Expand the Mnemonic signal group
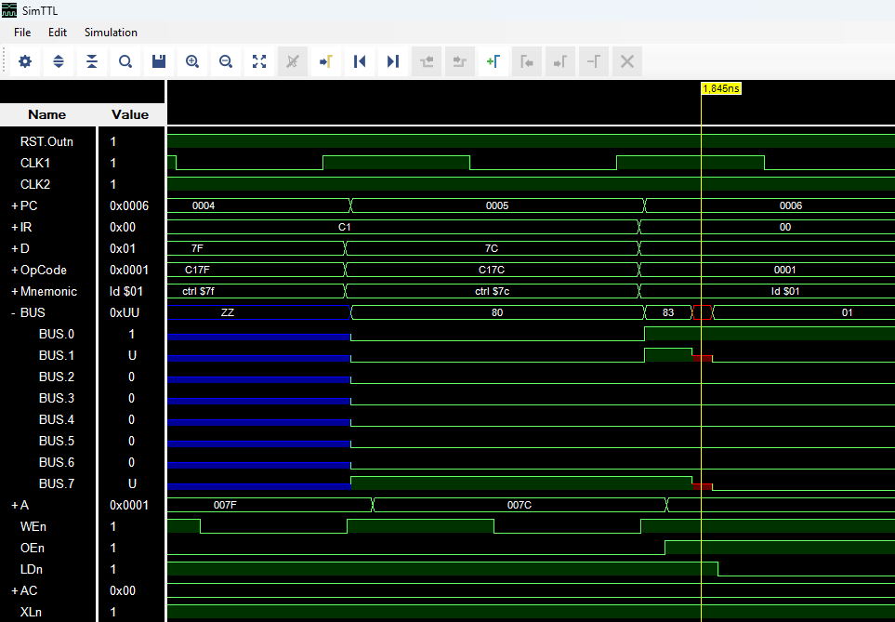The height and width of the screenshot is (622, 895). [14, 292]
